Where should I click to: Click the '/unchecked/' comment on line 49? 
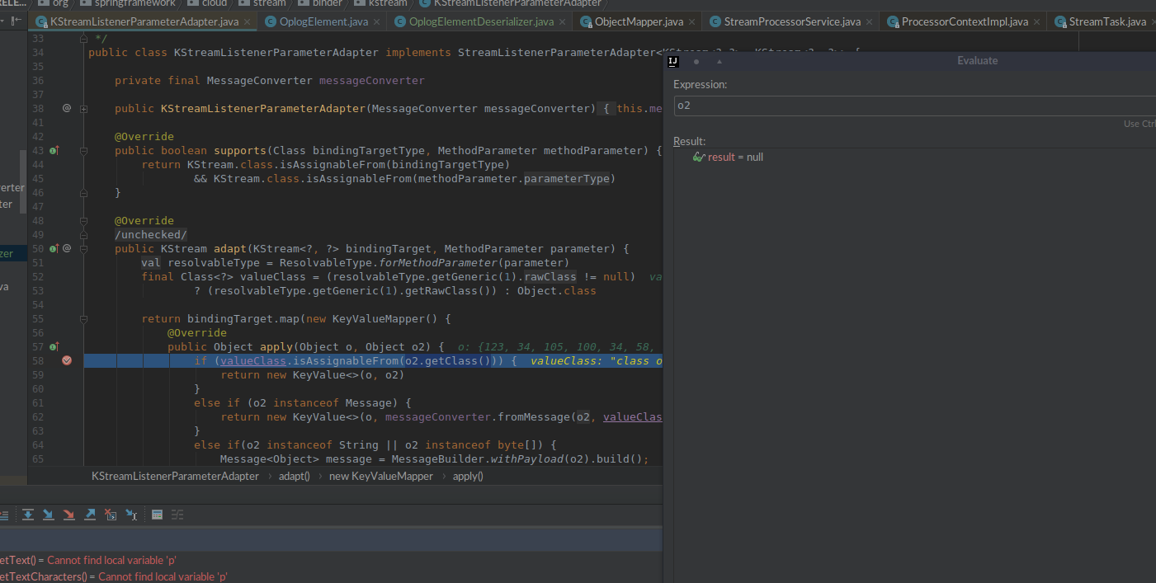point(151,234)
